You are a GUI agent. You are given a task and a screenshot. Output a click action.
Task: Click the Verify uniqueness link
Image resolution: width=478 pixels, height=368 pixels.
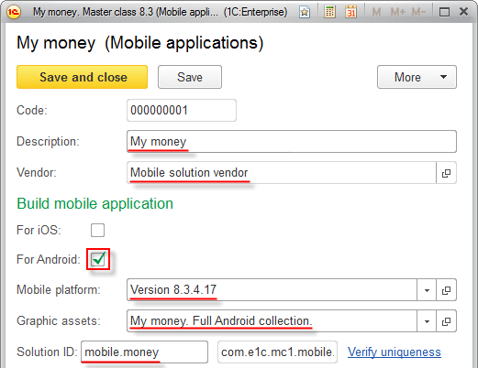[395, 352]
